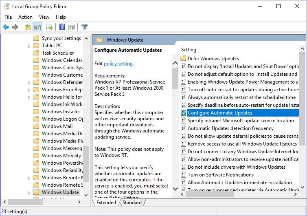Click settings list vertical scroll up arrow
The width and height of the screenshot is (307, 216).
[x=302, y=48]
